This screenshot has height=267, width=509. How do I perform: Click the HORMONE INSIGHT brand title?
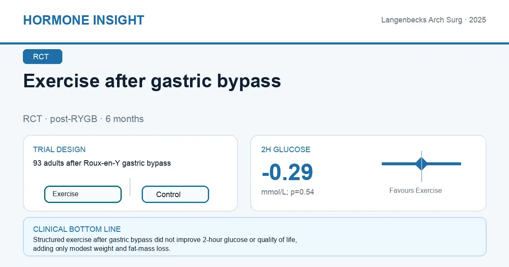click(84, 20)
